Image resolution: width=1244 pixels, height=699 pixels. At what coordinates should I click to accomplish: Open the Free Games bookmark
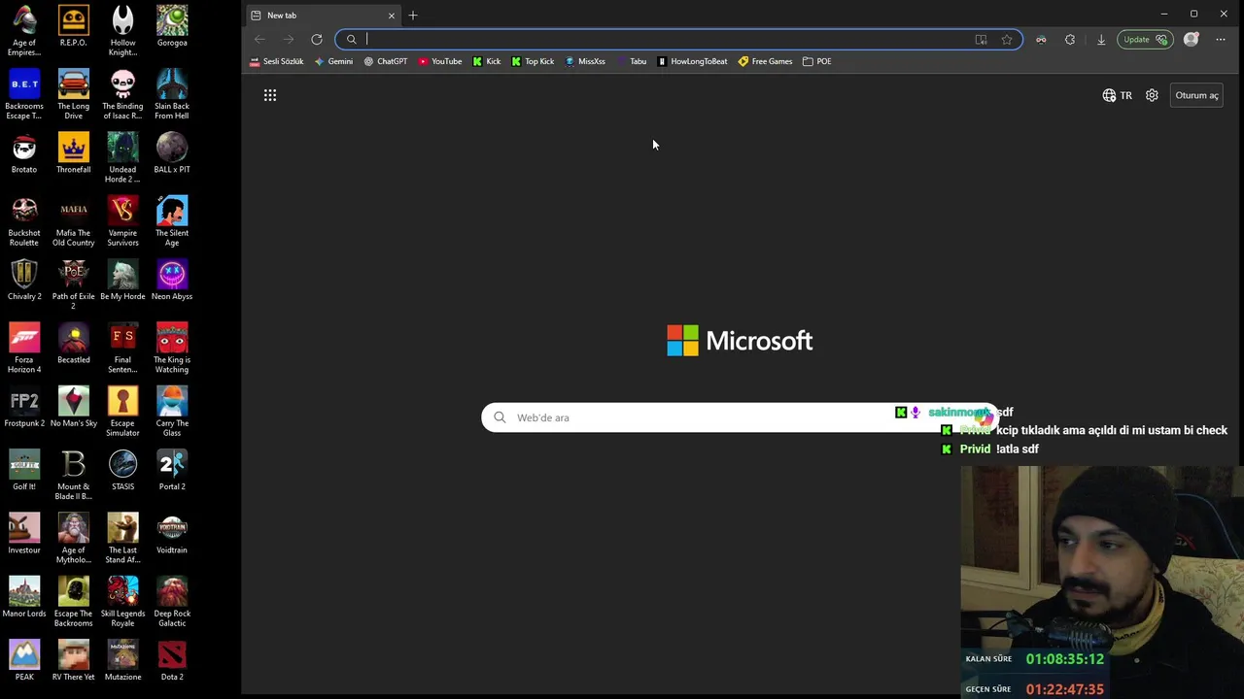coord(765,61)
